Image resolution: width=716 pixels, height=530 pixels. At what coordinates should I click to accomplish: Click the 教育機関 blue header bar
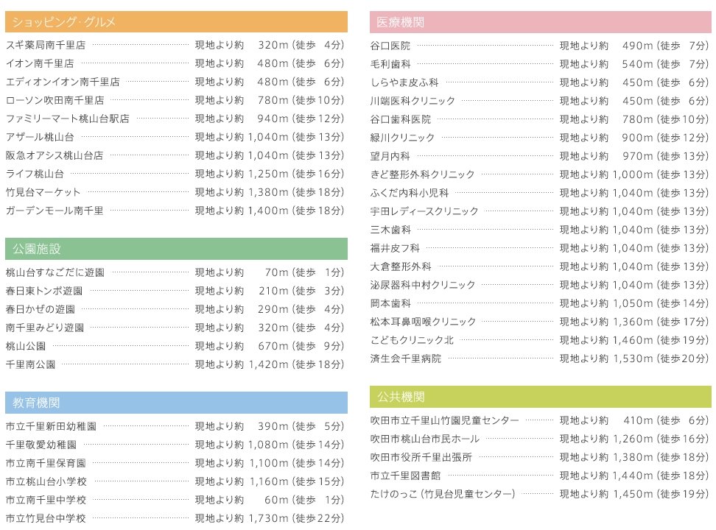[x=176, y=403]
